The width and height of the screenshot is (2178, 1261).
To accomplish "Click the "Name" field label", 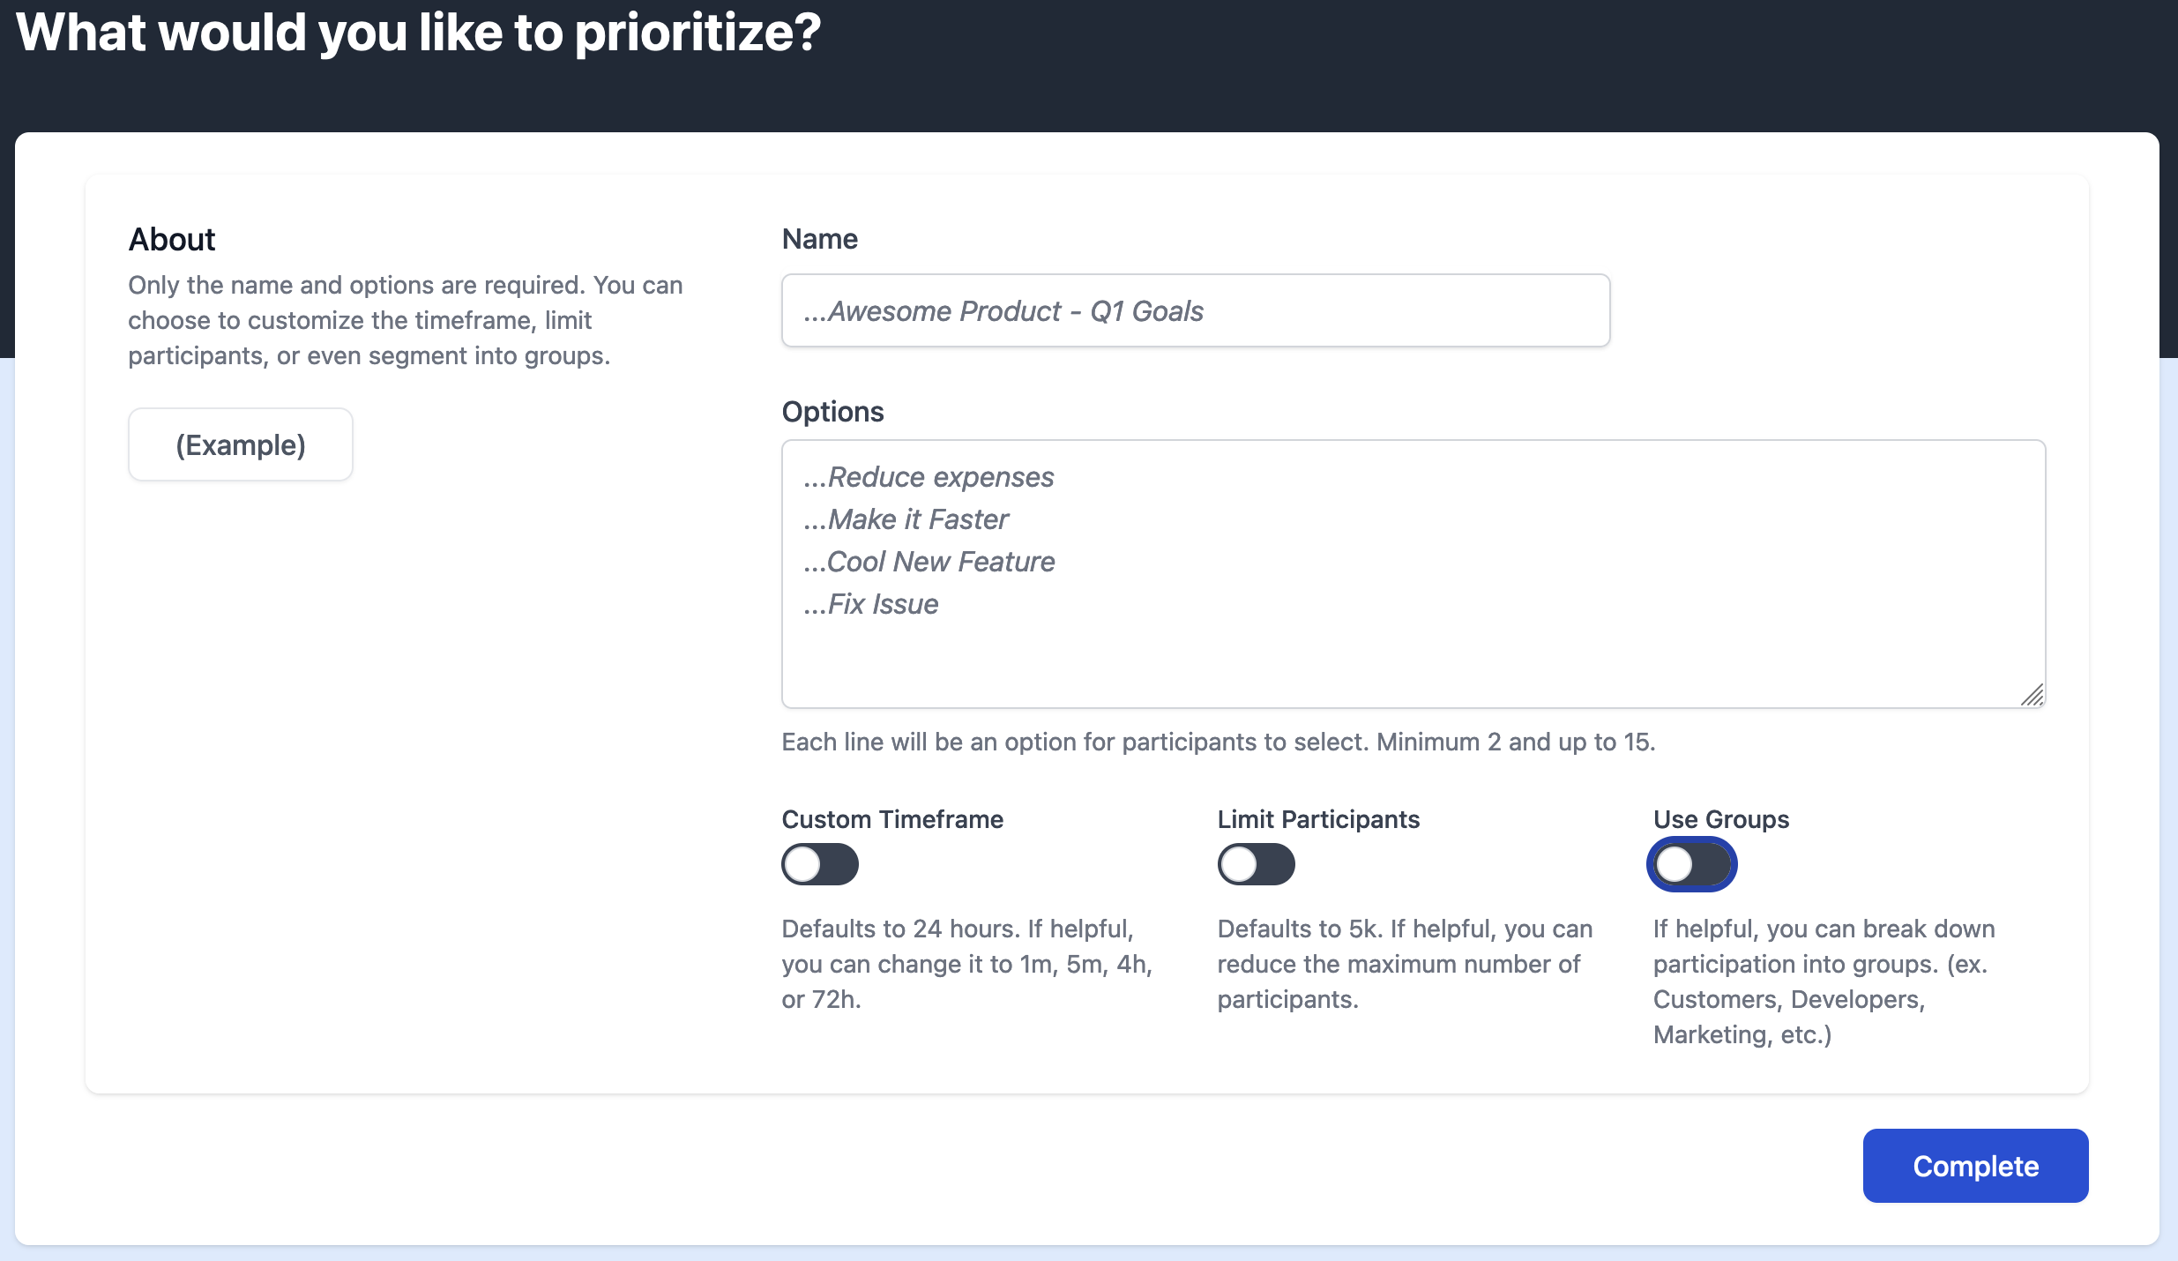I will tap(819, 239).
